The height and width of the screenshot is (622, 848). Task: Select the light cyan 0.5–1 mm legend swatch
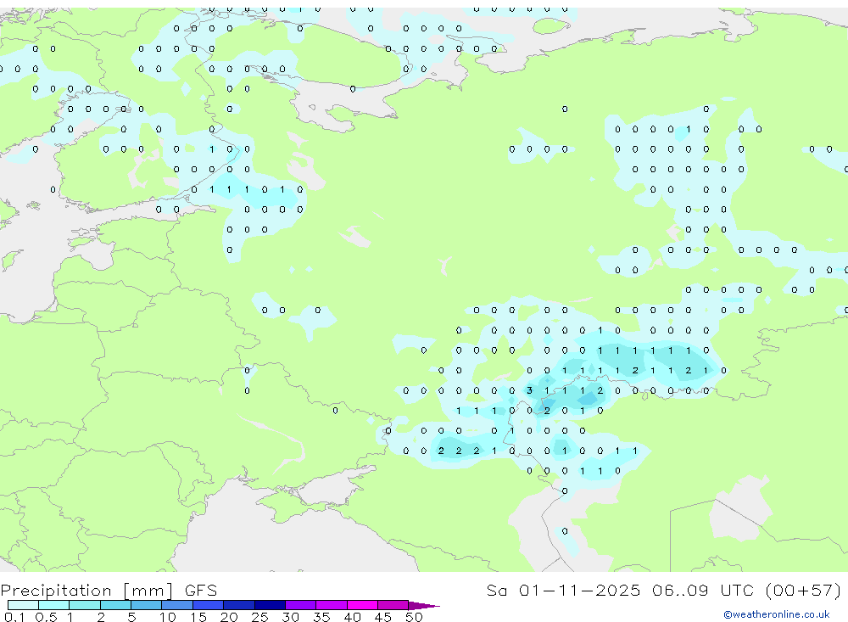53,605
